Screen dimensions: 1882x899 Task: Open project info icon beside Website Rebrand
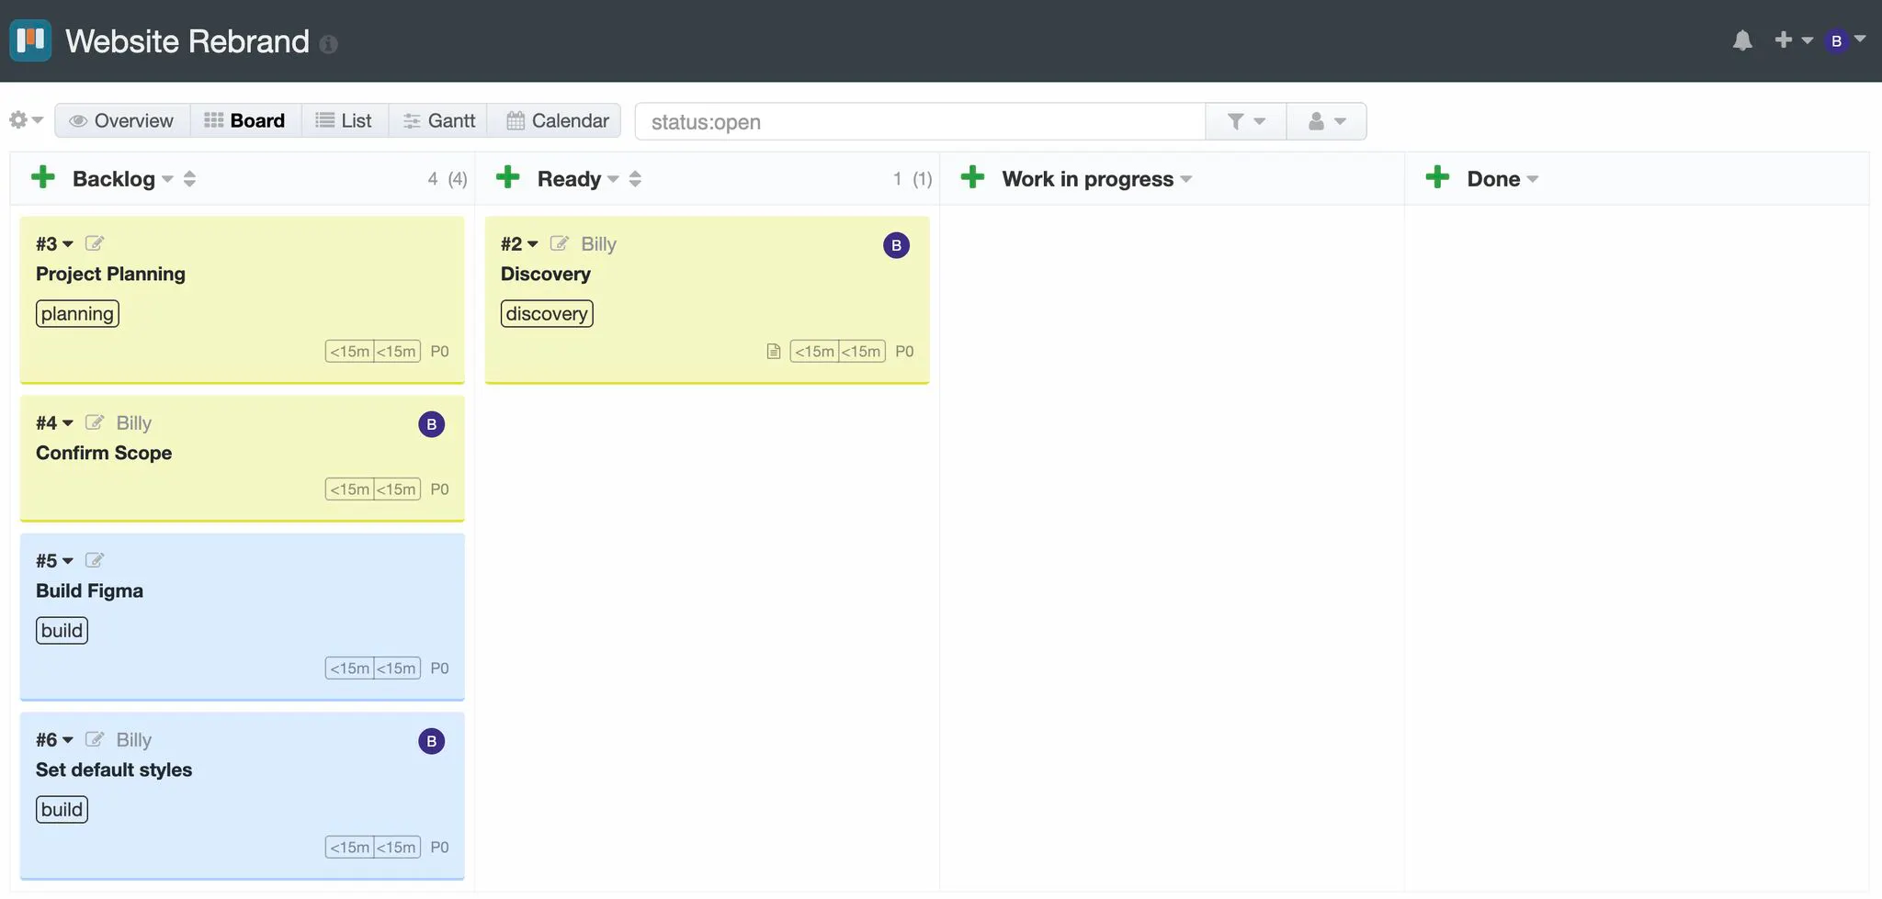coord(328,44)
